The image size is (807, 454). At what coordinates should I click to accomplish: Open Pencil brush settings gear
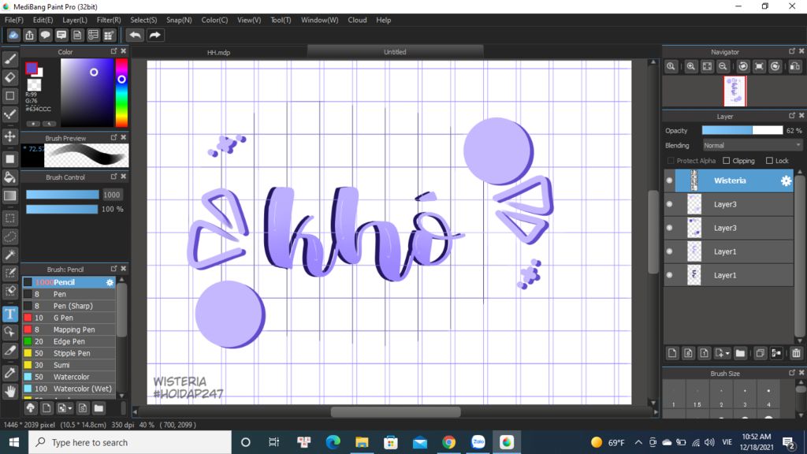[x=110, y=282]
